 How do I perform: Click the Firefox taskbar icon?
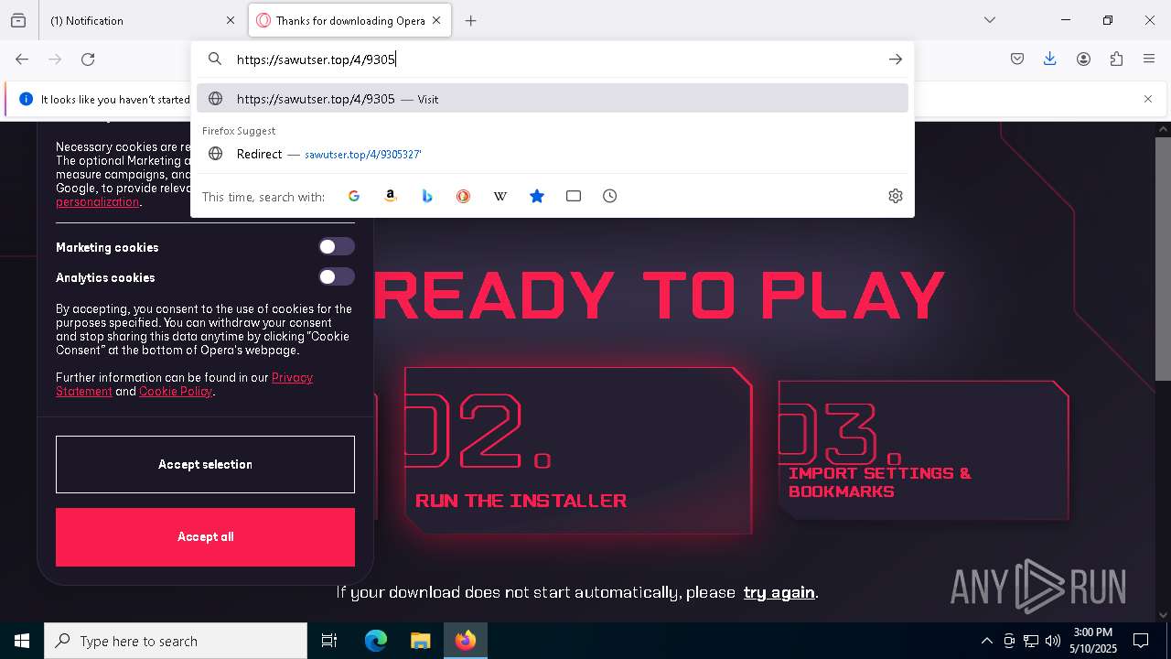(x=466, y=641)
